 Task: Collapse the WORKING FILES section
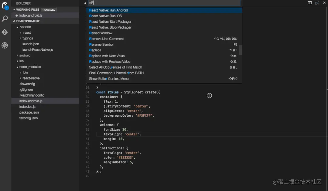click(x=14, y=10)
